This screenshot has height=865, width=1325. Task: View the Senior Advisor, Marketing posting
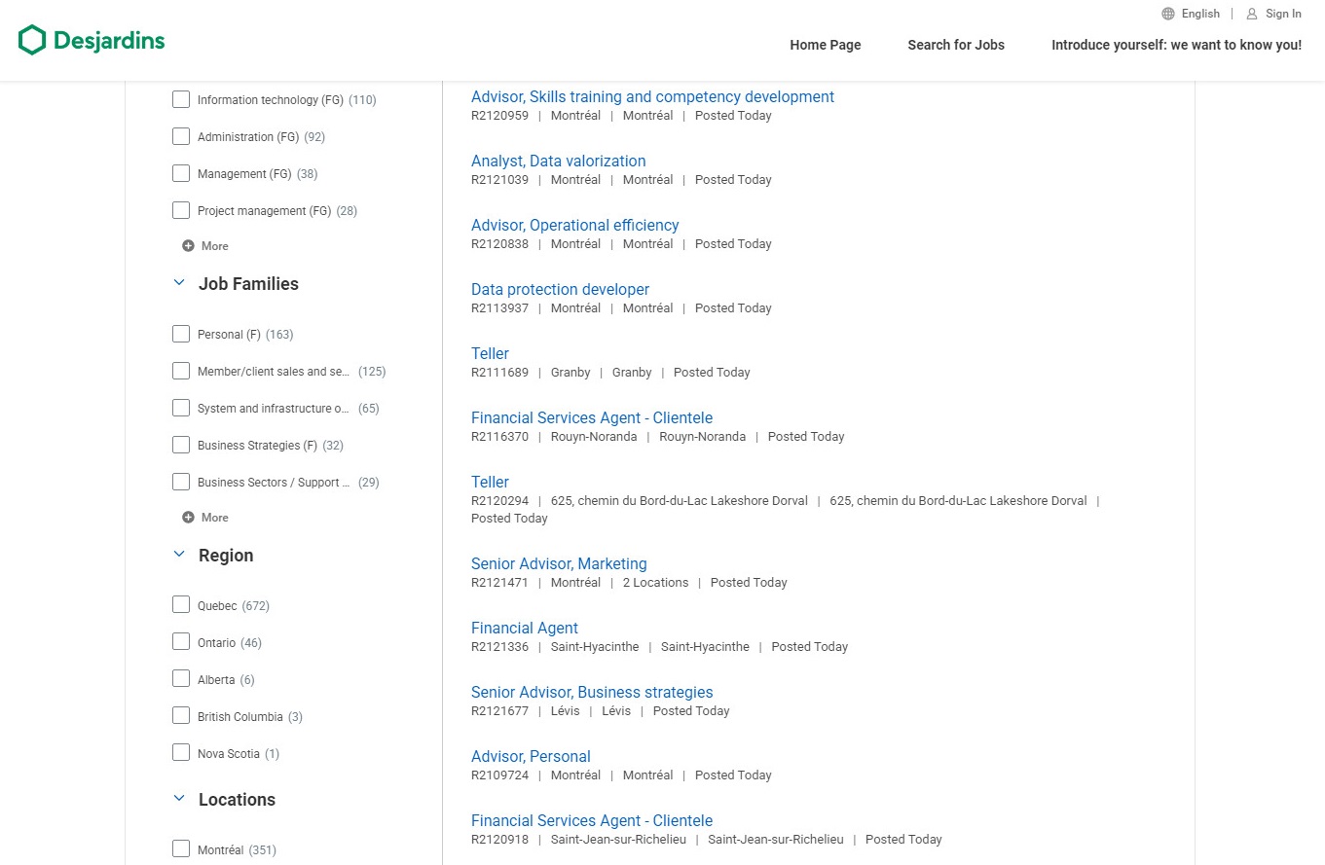pos(559,564)
